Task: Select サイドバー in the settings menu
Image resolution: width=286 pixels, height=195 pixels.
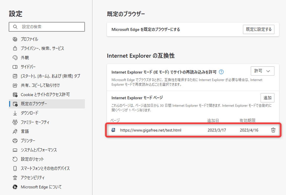Action: click(x=28, y=67)
